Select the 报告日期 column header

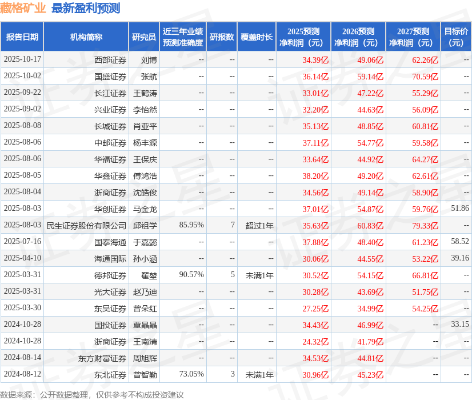[22, 37]
